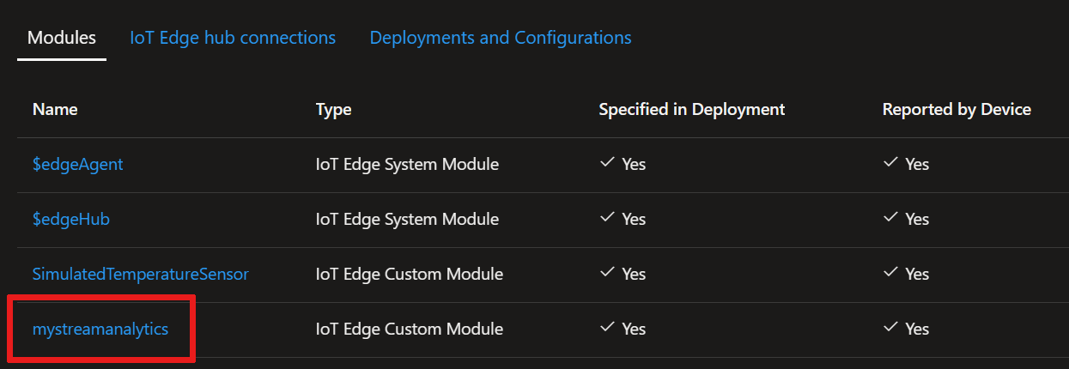The width and height of the screenshot is (1069, 369).
Task: Open the $edgeHub module details
Action: click(71, 219)
